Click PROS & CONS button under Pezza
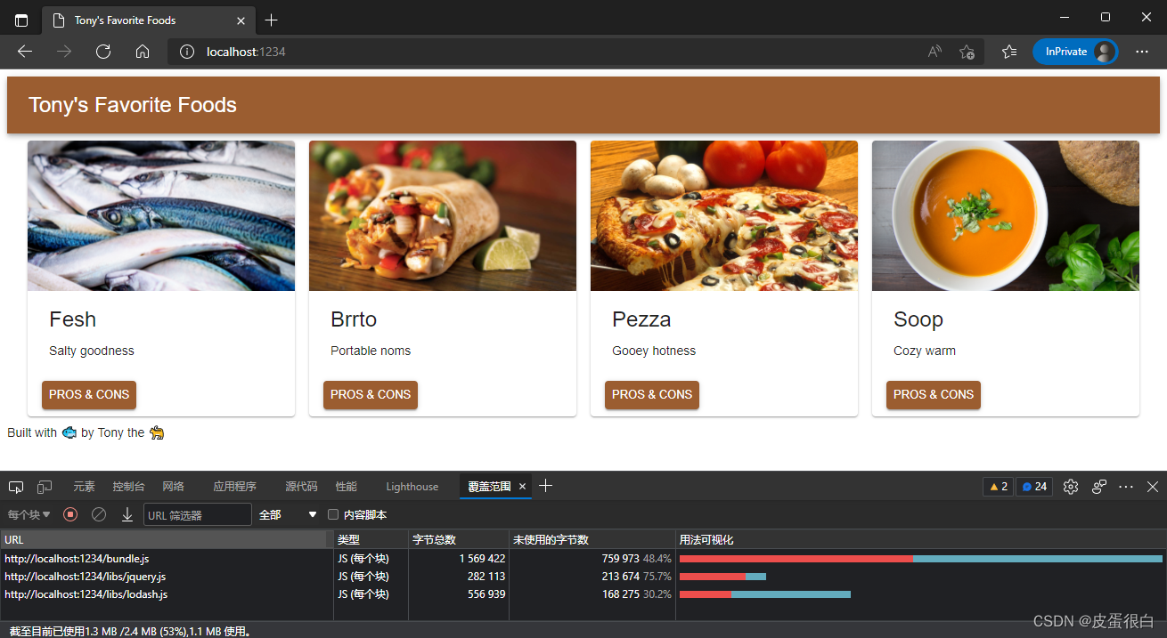Screen dimensions: 1167x638 click(x=652, y=395)
